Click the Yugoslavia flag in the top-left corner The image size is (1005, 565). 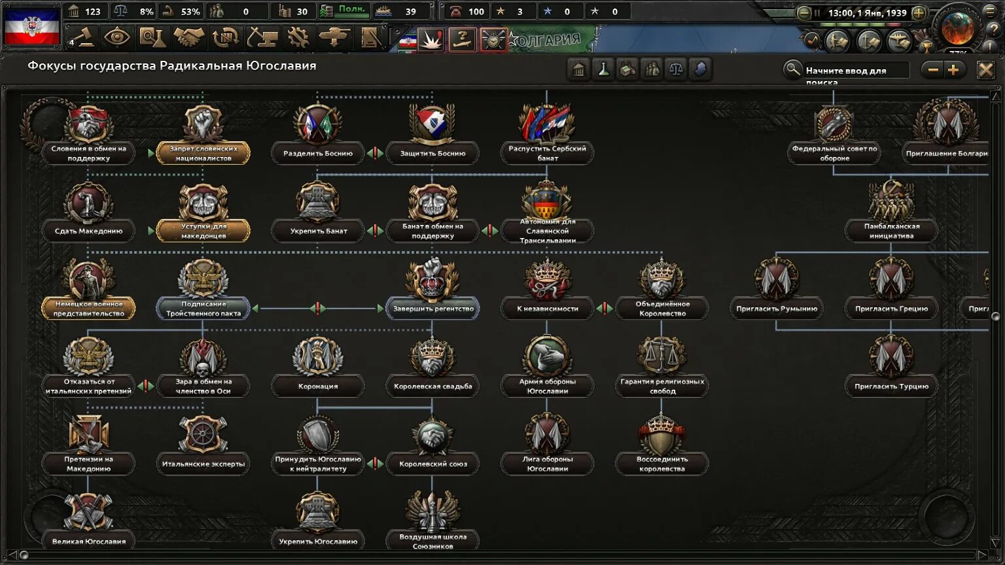[32, 26]
